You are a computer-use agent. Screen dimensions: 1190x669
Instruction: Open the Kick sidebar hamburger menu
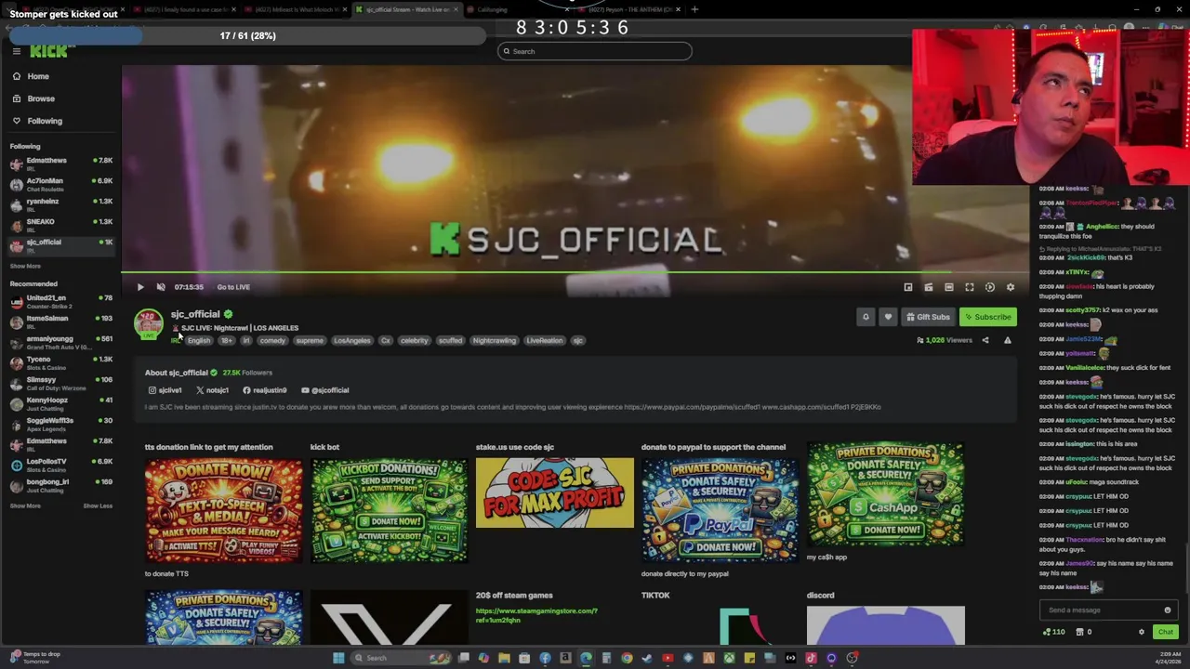pyautogui.click(x=16, y=51)
